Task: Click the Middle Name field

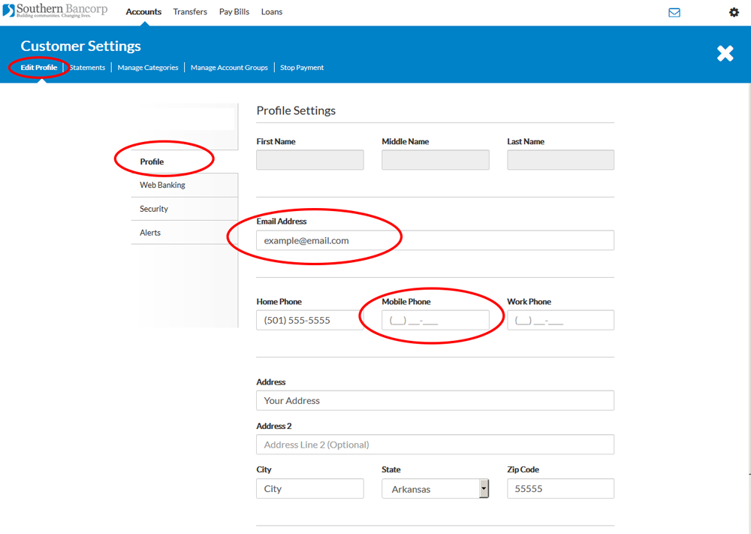Action: [x=436, y=160]
